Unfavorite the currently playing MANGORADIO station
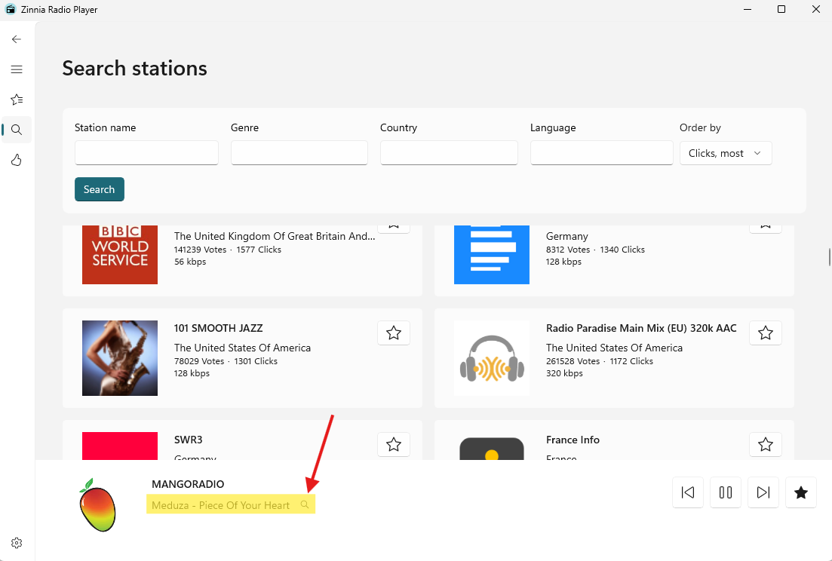Viewport: 832px width, 561px height. coord(801,492)
